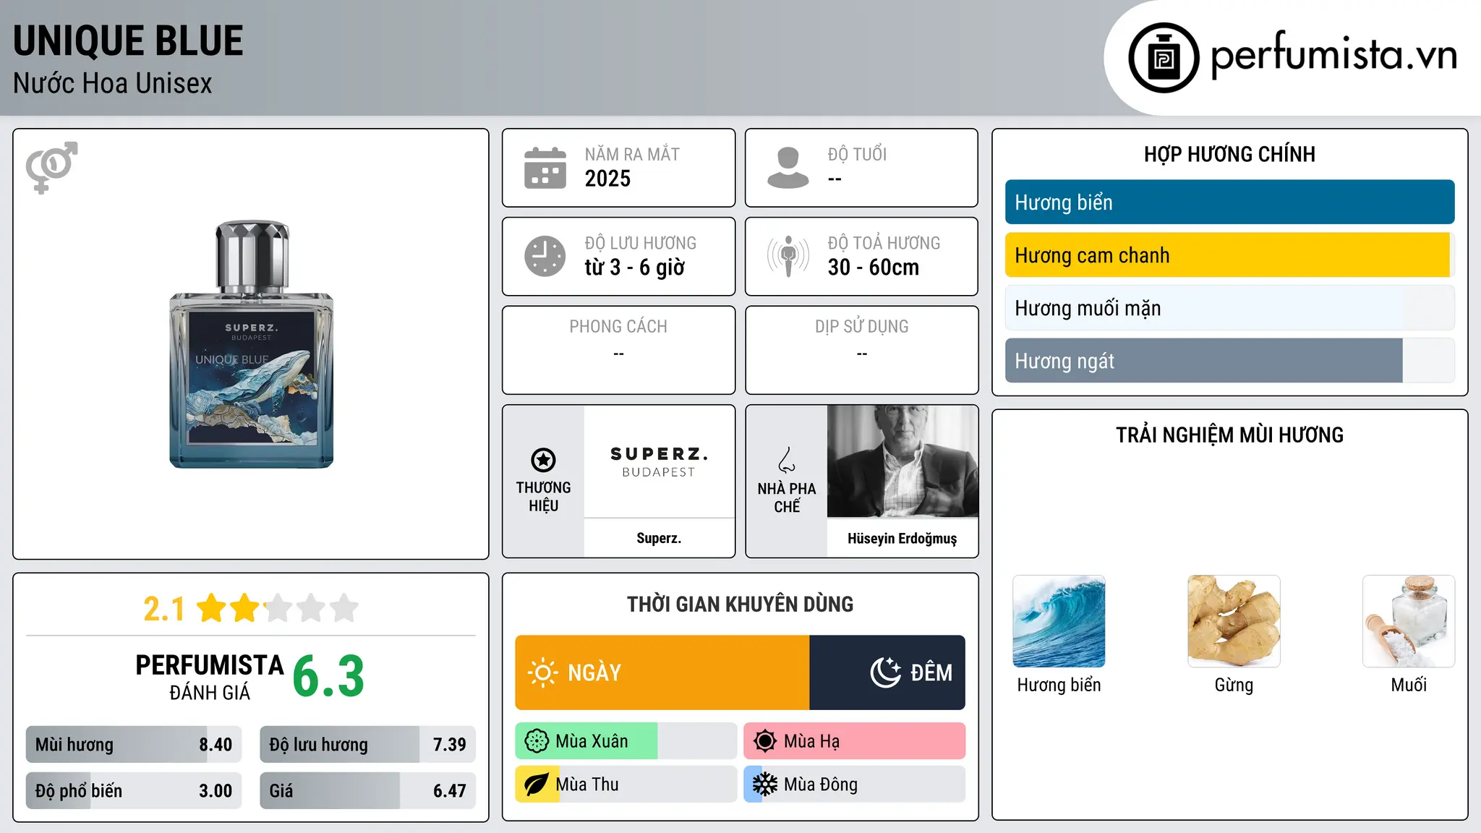The height and width of the screenshot is (833, 1481).
Task: Click the nose icon above Nhà pha chế
Action: tap(787, 460)
